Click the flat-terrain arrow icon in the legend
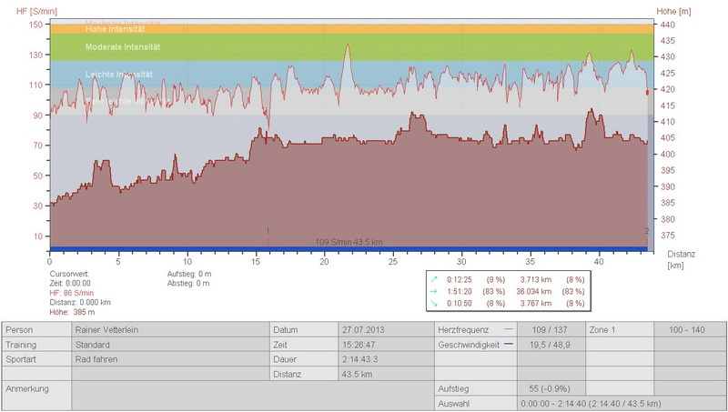 point(435,291)
